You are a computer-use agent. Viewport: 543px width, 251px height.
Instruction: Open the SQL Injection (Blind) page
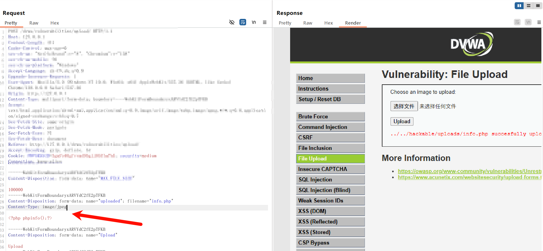[330, 190]
